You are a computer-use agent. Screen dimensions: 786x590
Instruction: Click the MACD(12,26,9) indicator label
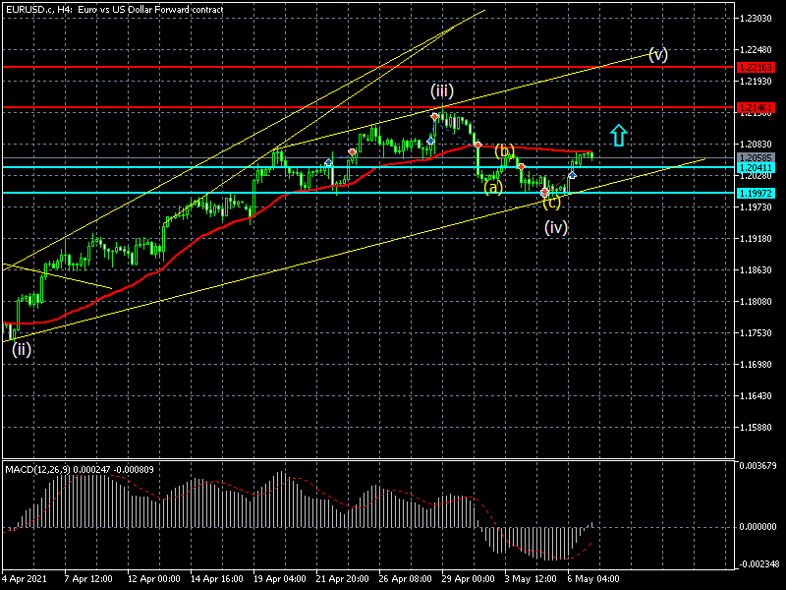pyautogui.click(x=38, y=470)
